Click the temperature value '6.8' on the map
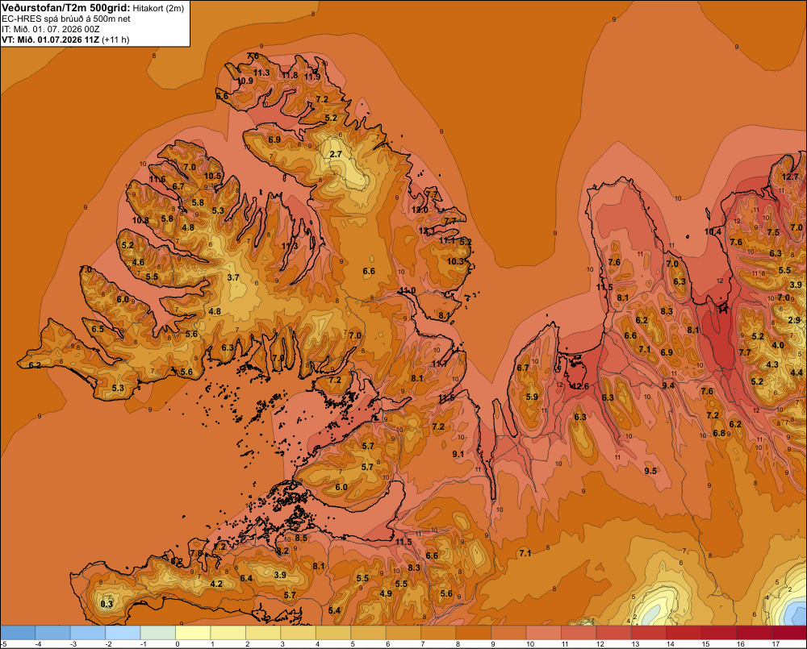Image resolution: width=807 pixels, height=649 pixels. tap(719, 433)
